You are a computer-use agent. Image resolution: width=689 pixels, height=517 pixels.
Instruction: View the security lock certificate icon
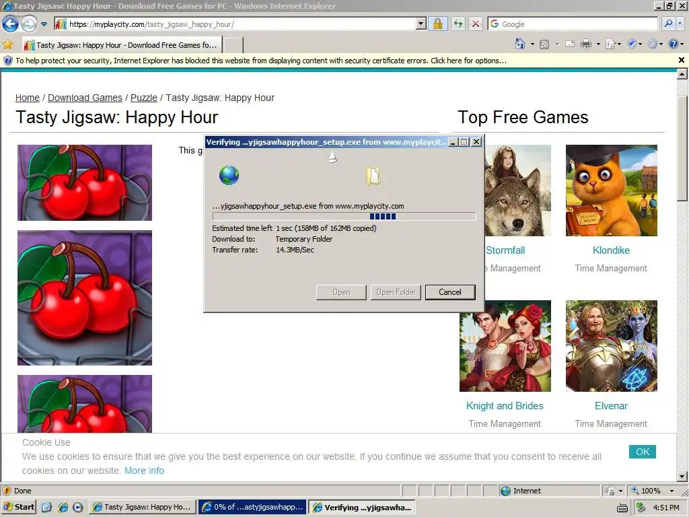437,24
